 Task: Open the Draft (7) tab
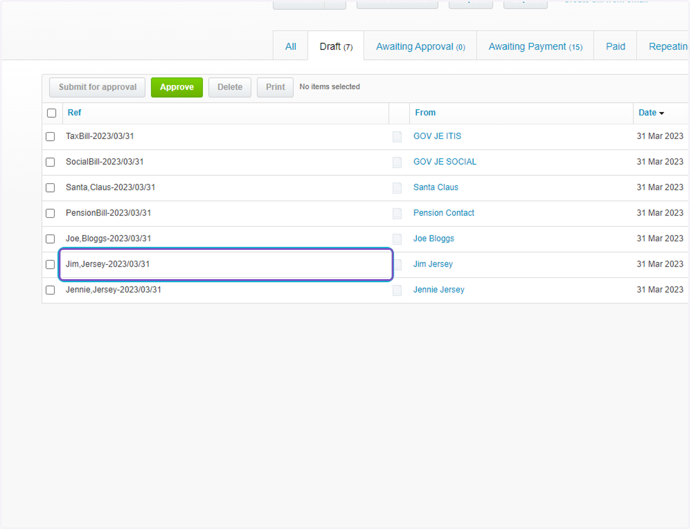(336, 47)
